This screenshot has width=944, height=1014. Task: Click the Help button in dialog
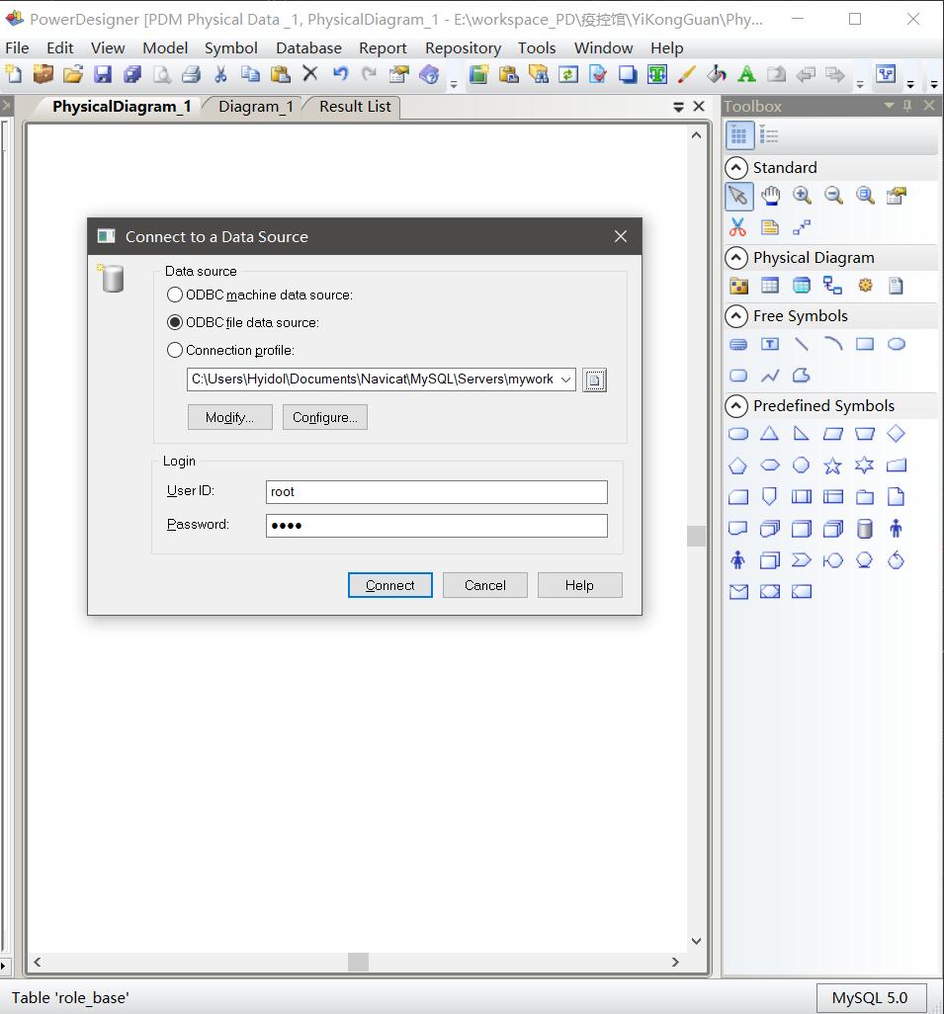pyautogui.click(x=579, y=585)
